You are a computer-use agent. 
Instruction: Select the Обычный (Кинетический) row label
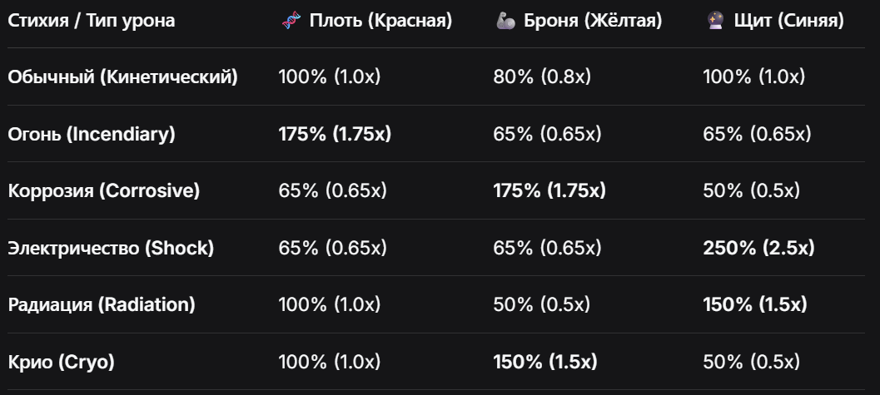click(123, 77)
